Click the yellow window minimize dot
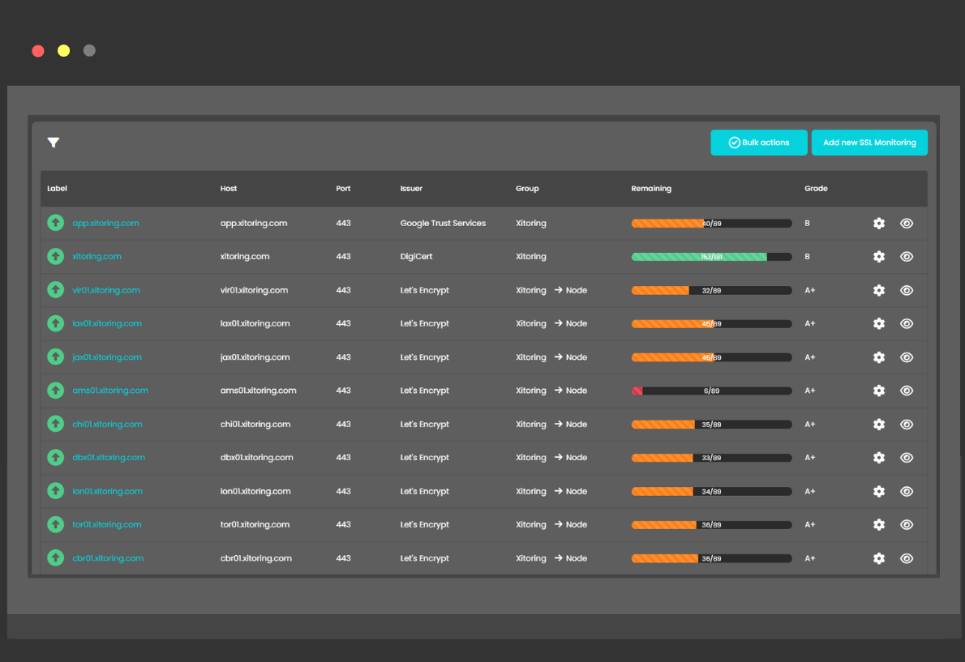The width and height of the screenshot is (965, 662). (63, 51)
